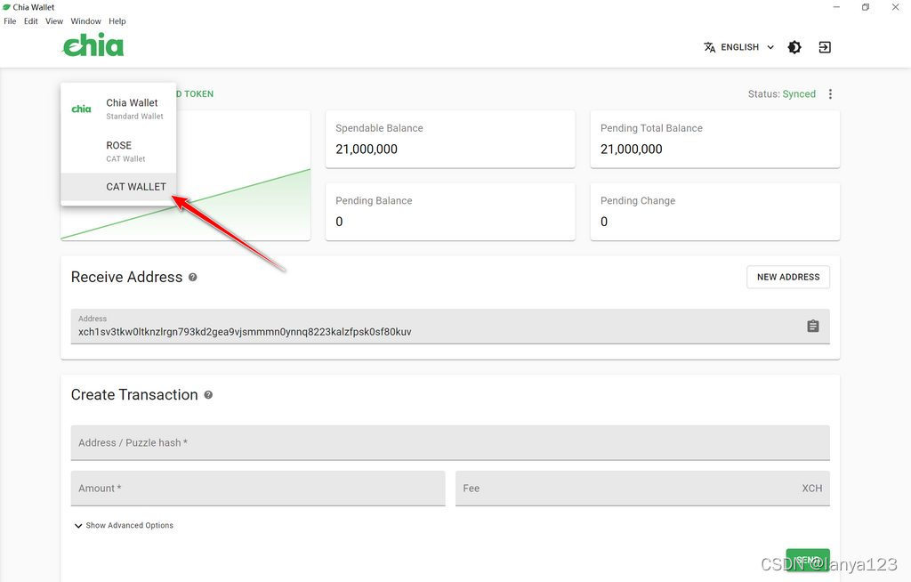Click the Pending Balance card

pyautogui.click(x=449, y=212)
